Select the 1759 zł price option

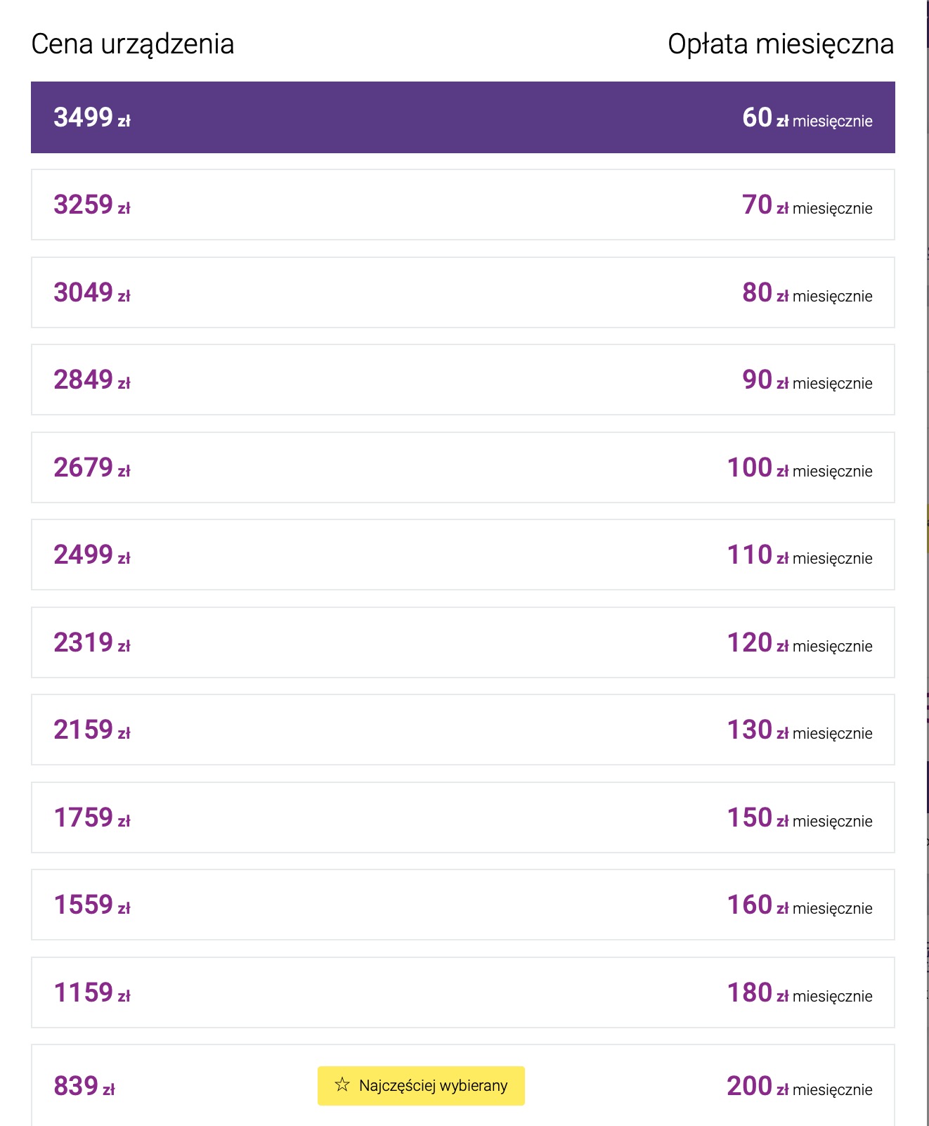[462, 817]
